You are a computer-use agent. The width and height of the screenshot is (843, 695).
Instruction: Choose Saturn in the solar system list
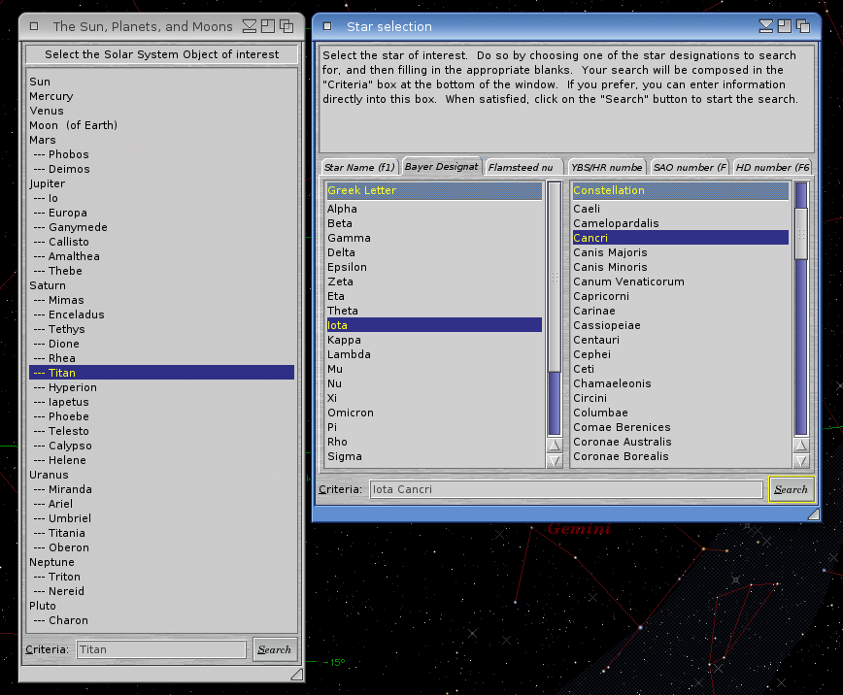[x=48, y=285]
